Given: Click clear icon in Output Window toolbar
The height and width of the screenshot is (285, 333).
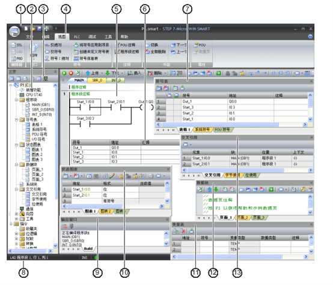Looking at the screenshot, I should point(65,226).
